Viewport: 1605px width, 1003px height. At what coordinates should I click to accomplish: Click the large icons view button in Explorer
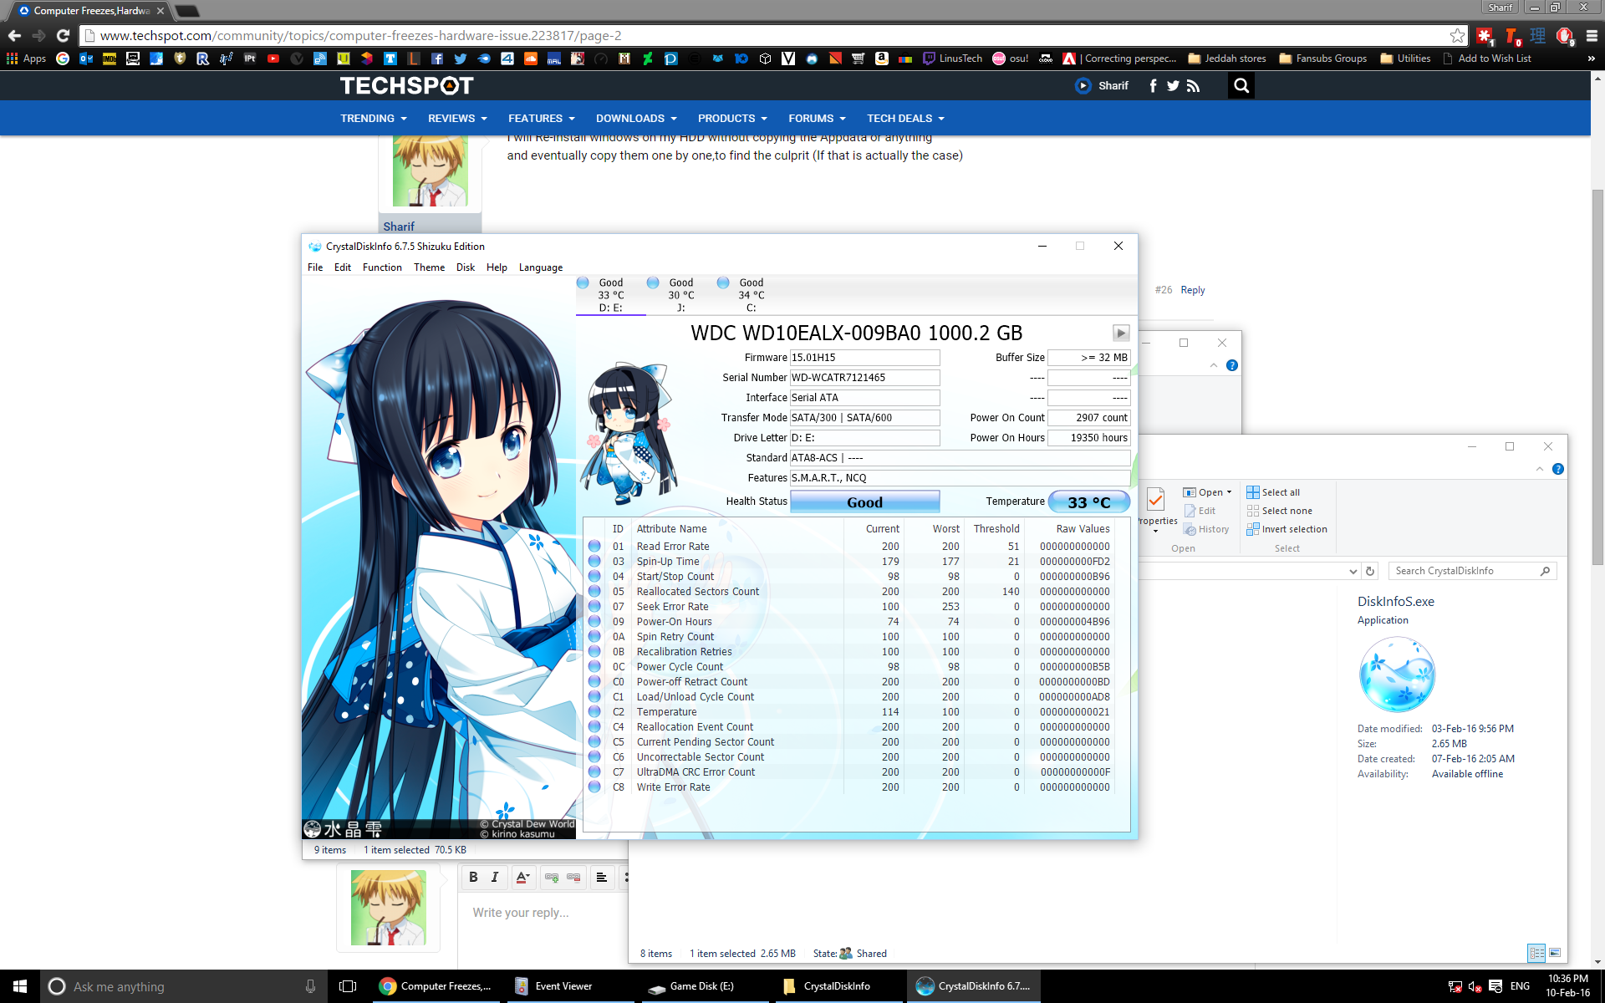click(x=1555, y=953)
